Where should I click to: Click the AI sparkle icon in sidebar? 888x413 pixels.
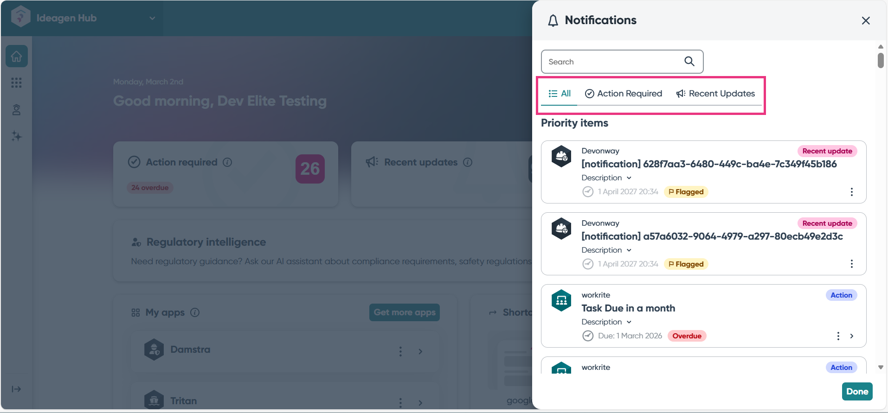(x=17, y=136)
